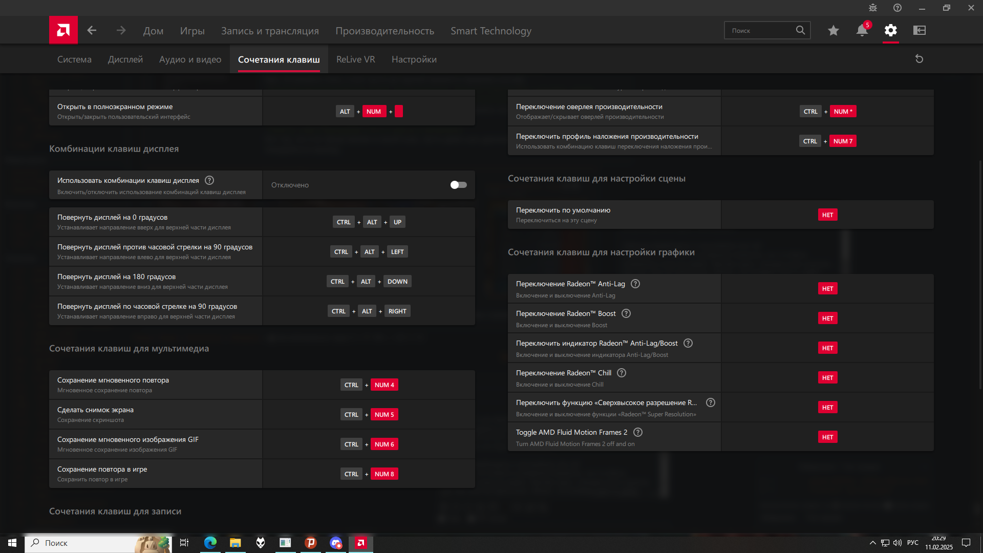Click the AMD logo home icon
This screenshot has height=553, width=983.
pos(63,30)
